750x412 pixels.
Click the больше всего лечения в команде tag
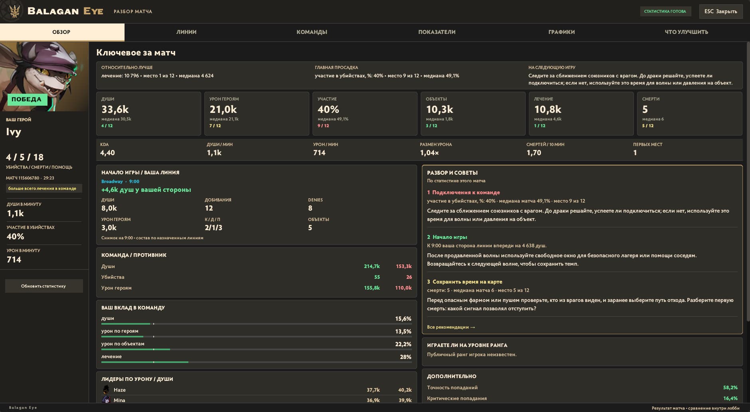click(x=44, y=188)
